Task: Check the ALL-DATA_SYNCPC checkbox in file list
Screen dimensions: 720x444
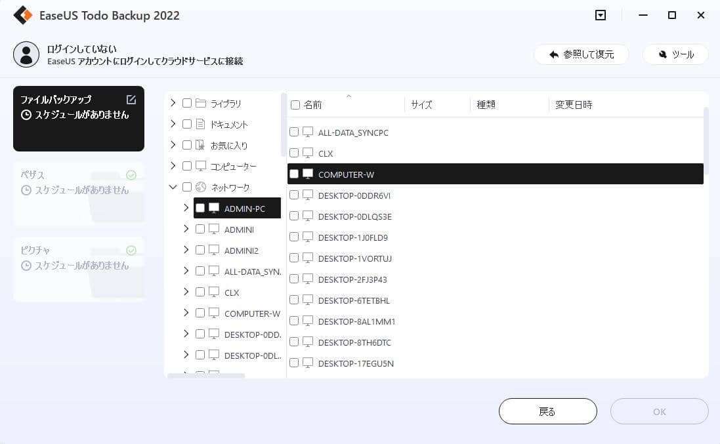Action: (294, 132)
